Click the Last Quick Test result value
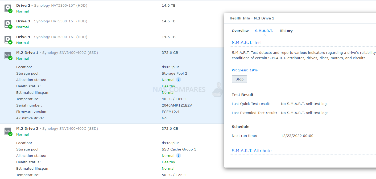Screen dimensions: 376x179 pos(305,104)
